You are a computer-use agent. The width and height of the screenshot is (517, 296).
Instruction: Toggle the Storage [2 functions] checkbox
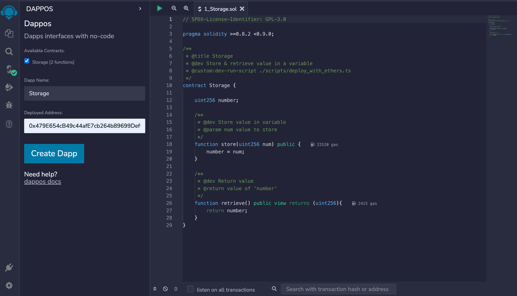(x=27, y=61)
